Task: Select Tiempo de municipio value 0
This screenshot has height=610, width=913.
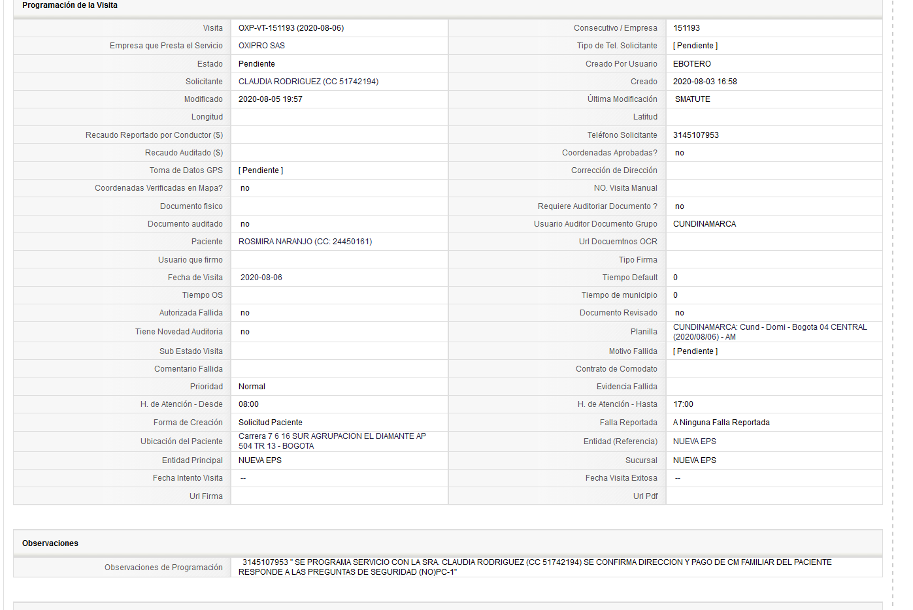Action: point(676,295)
